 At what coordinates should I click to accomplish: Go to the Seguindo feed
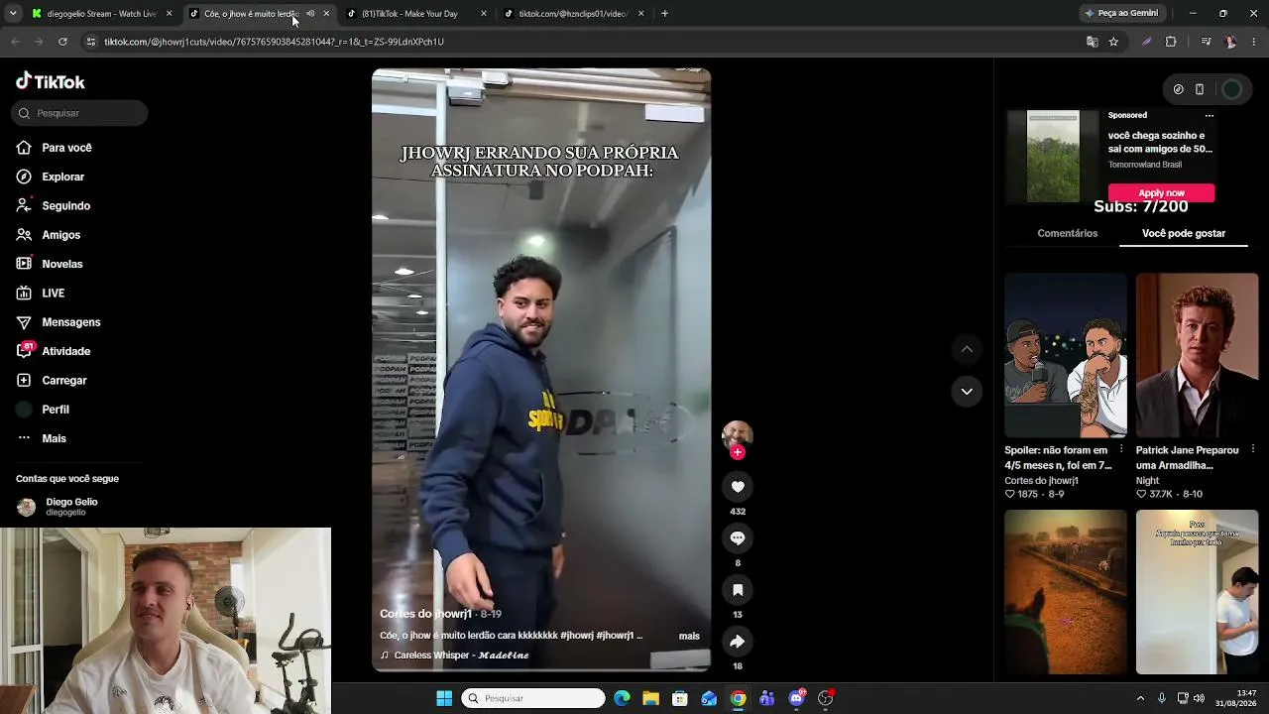click(65, 205)
